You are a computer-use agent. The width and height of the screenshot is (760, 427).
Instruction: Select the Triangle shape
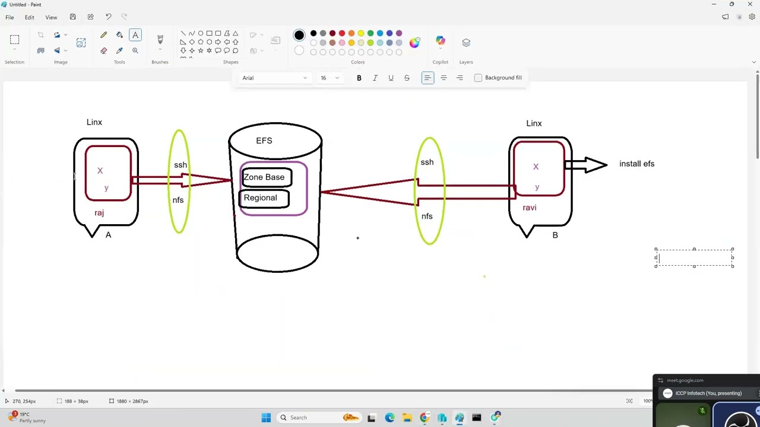pos(235,33)
